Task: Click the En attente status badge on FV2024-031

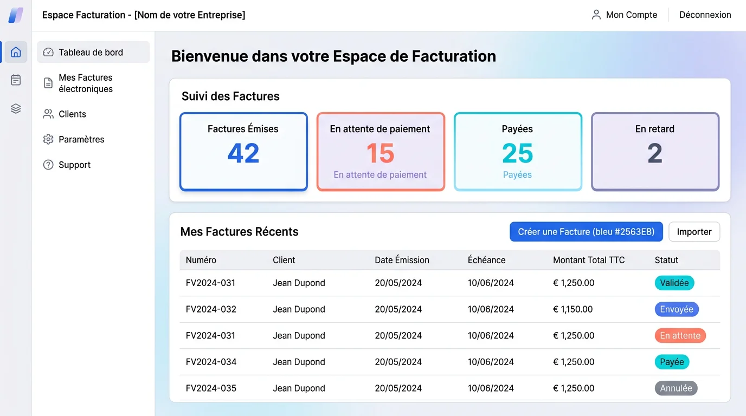Action: pyautogui.click(x=680, y=335)
